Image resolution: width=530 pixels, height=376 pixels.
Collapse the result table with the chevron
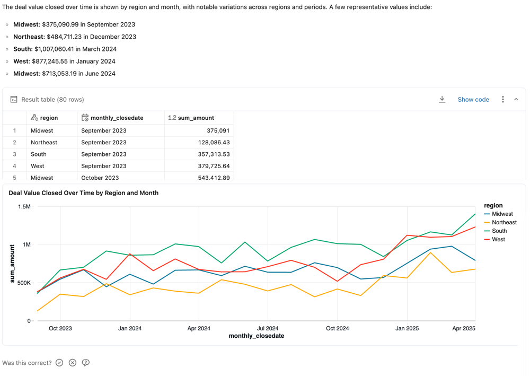point(516,99)
